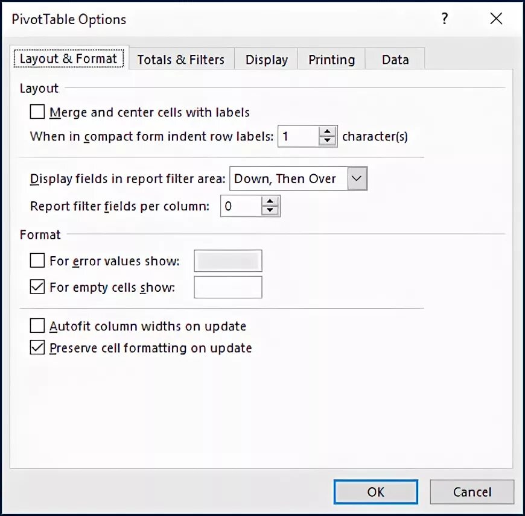Select the Data tab
The width and height of the screenshot is (525, 516).
[395, 59]
